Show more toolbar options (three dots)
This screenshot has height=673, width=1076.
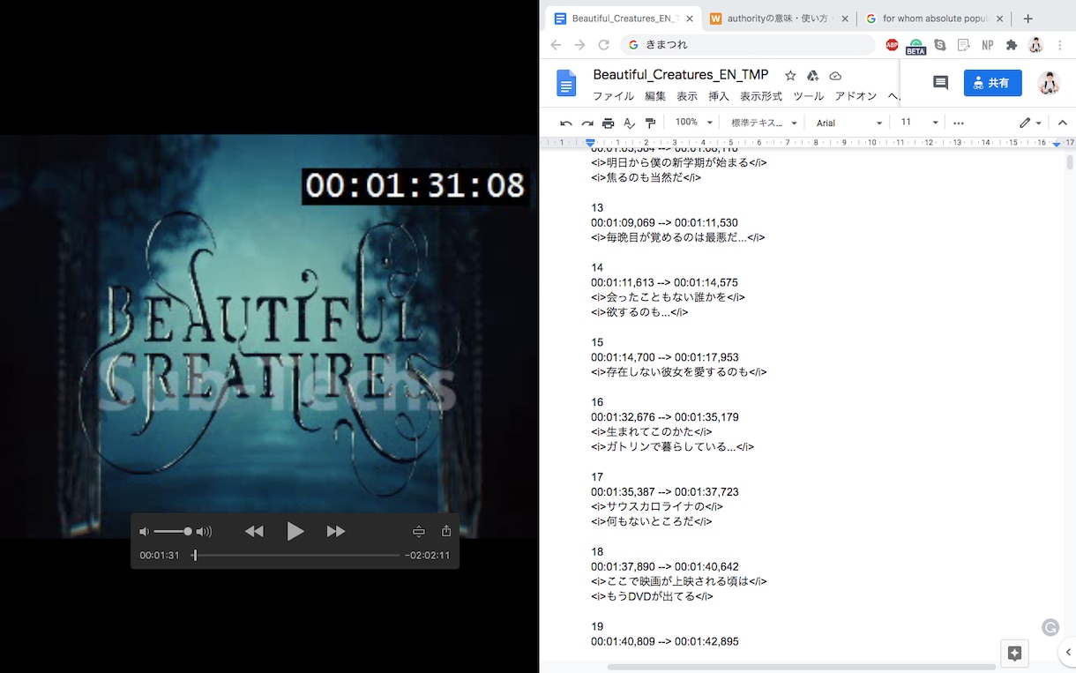click(959, 123)
